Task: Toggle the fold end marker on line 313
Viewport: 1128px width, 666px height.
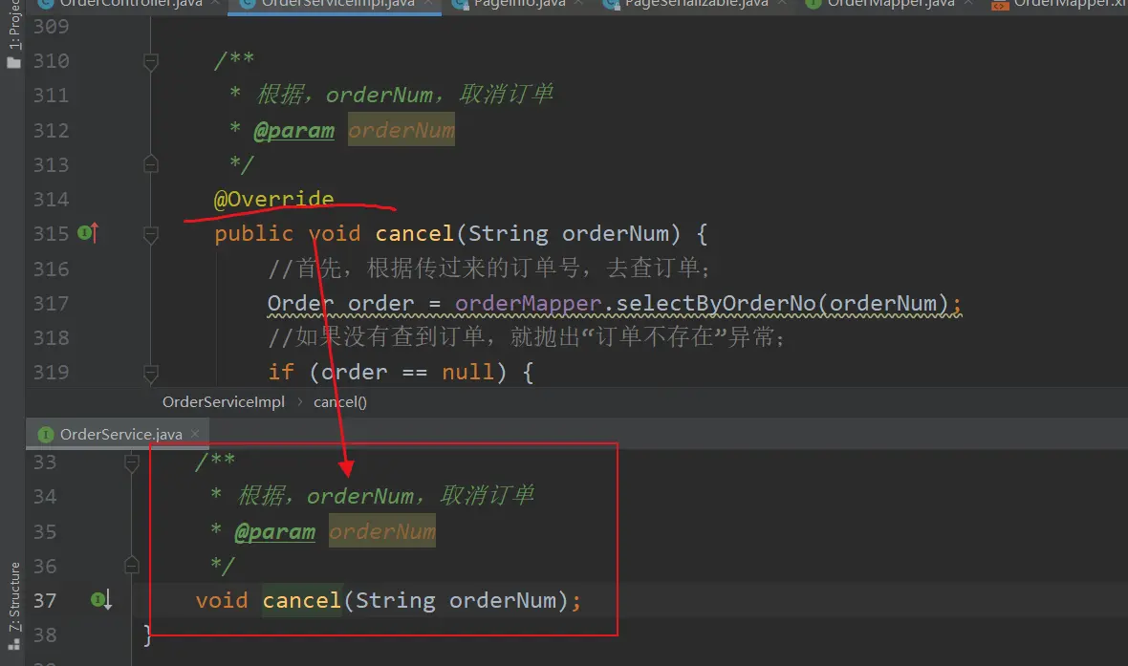Action: coord(150,164)
